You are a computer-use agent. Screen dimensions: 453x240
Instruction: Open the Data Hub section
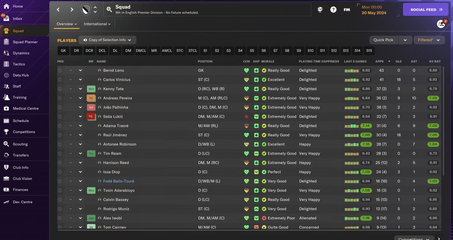20,75
